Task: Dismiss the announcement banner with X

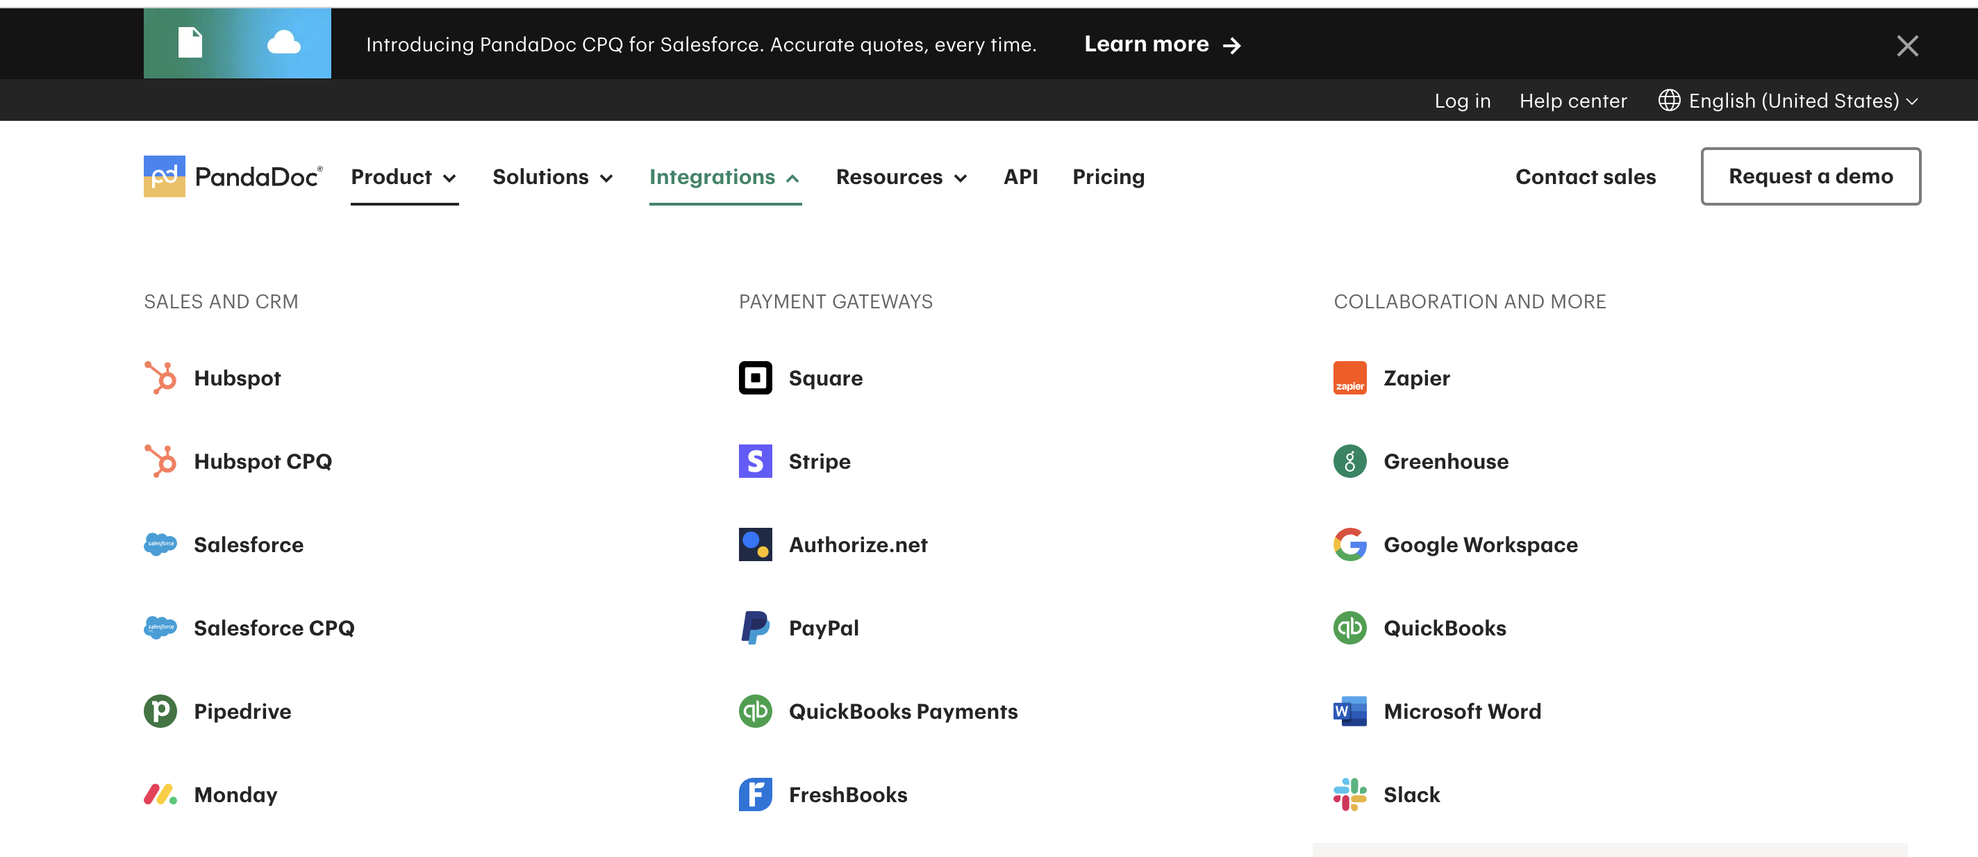Action: click(x=1907, y=46)
